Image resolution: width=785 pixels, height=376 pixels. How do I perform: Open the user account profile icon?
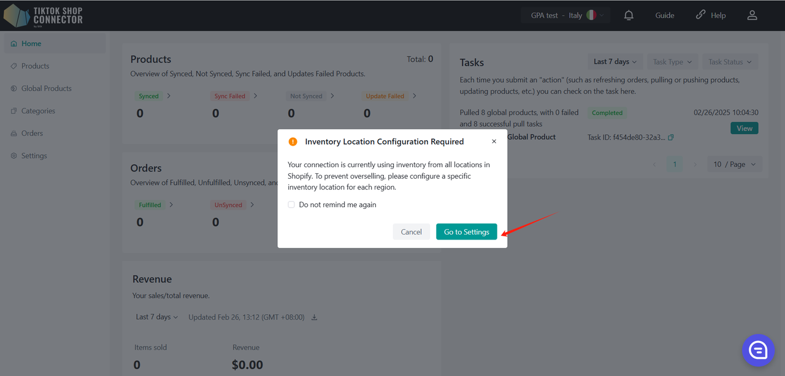pyautogui.click(x=752, y=15)
